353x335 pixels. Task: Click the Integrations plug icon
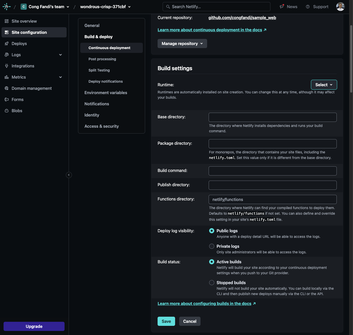pos(7,66)
